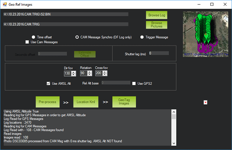Increase the Cross fov value
The image size is (232, 150).
pyautogui.click(x=105, y=72)
